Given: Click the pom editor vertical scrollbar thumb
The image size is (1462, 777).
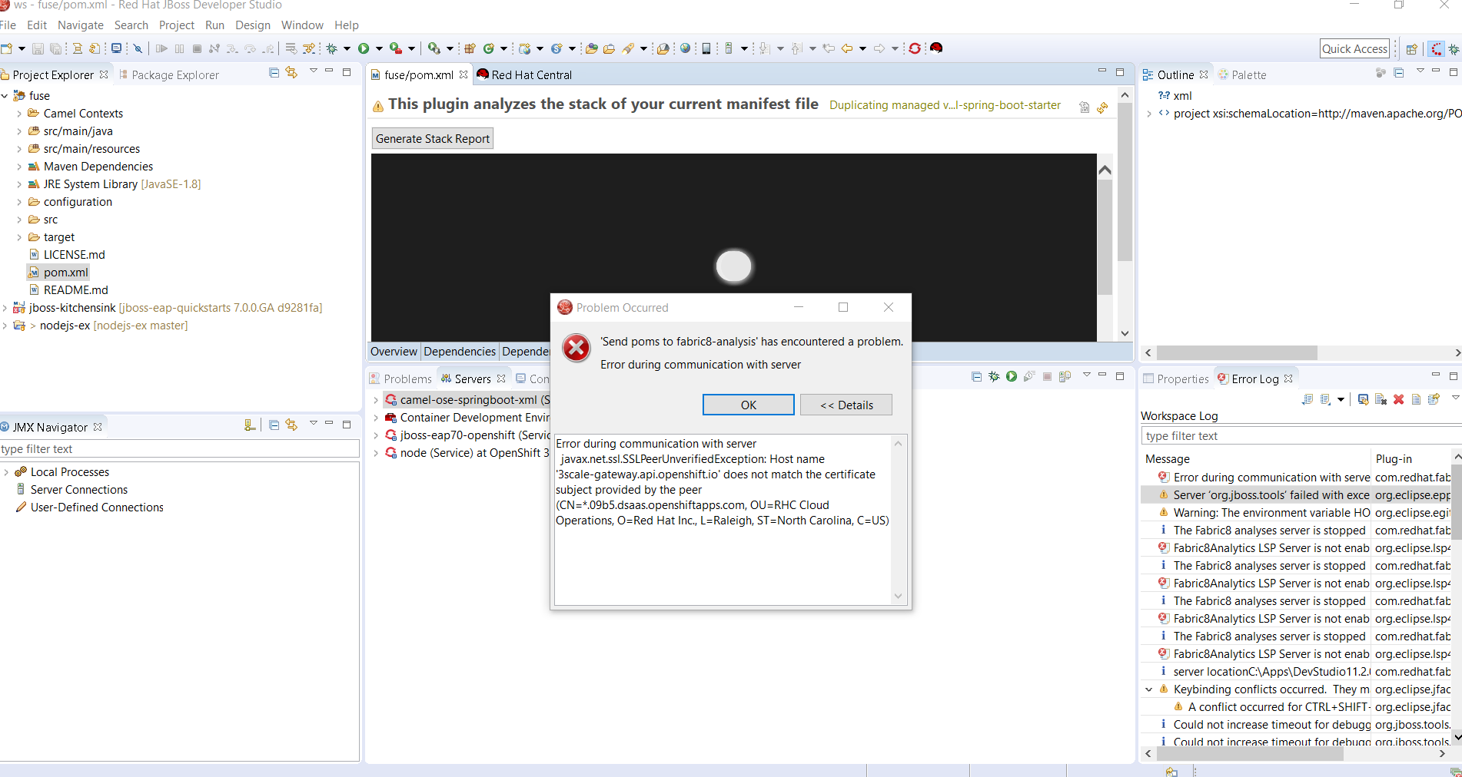Looking at the screenshot, I should [x=1125, y=182].
